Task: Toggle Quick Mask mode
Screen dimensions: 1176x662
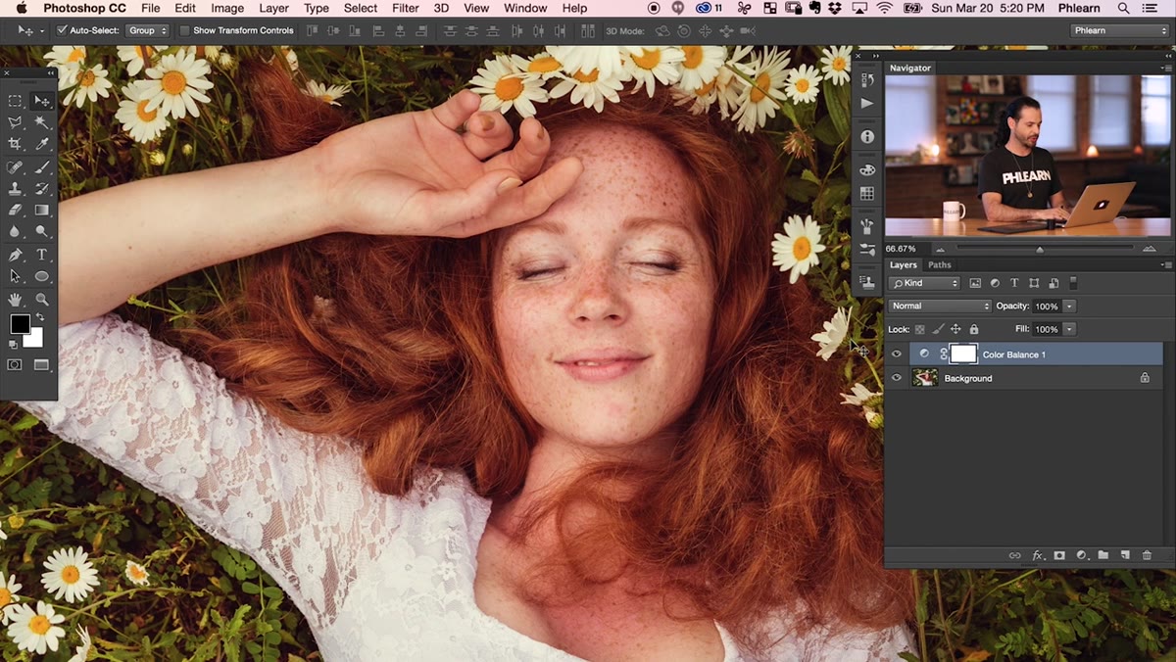Action: pos(16,364)
